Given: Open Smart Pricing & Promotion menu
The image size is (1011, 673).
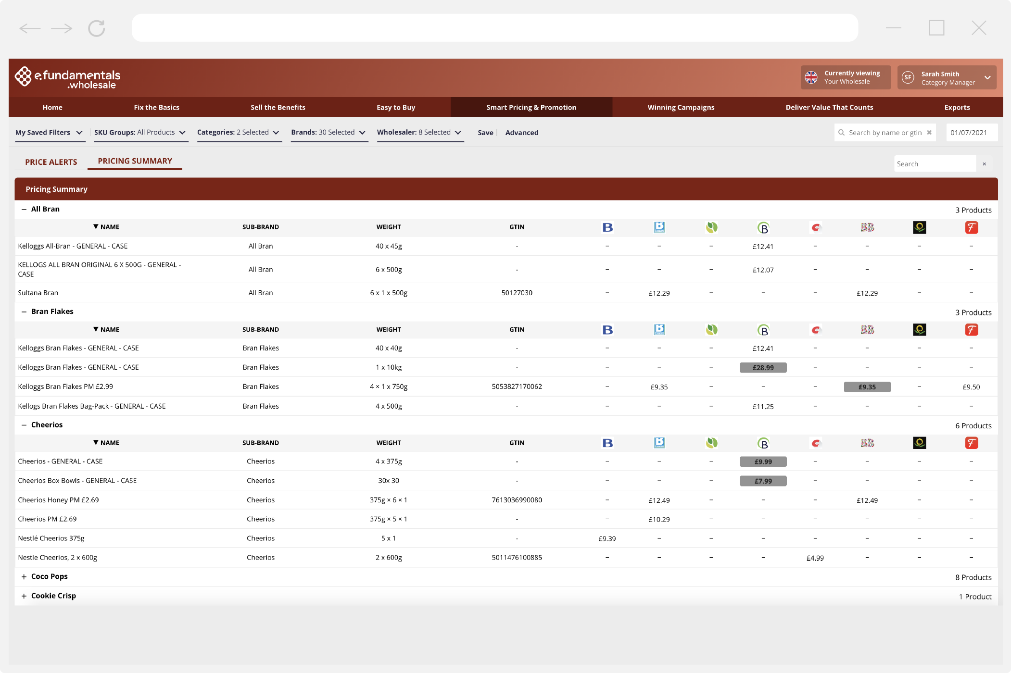Looking at the screenshot, I should click(531, 107).
